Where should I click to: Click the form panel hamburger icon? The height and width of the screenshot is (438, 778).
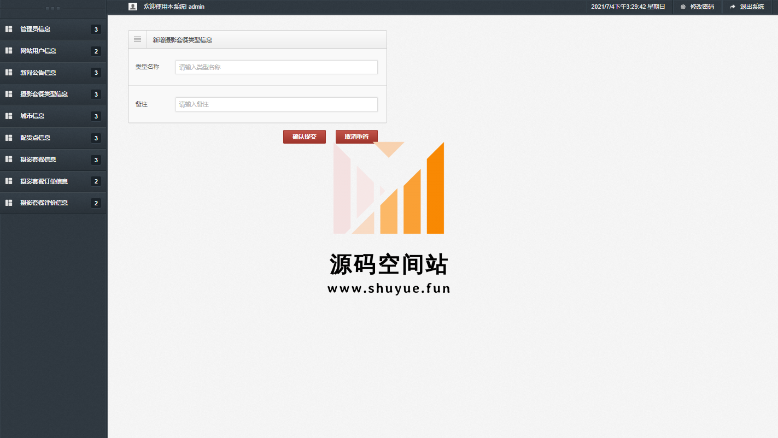[137, 39]
